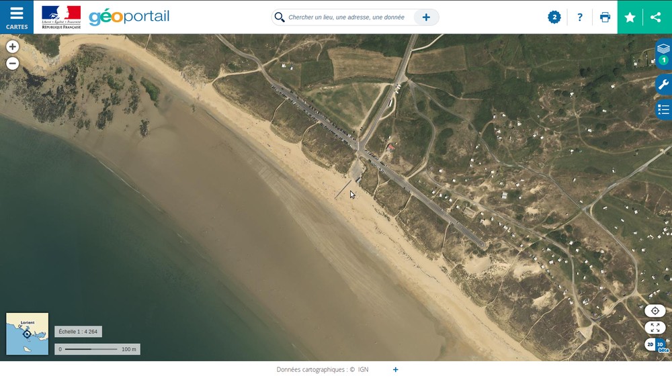672x378 pixels.
Task: Toggle fullscreen map mode
Action: point(655,328)
